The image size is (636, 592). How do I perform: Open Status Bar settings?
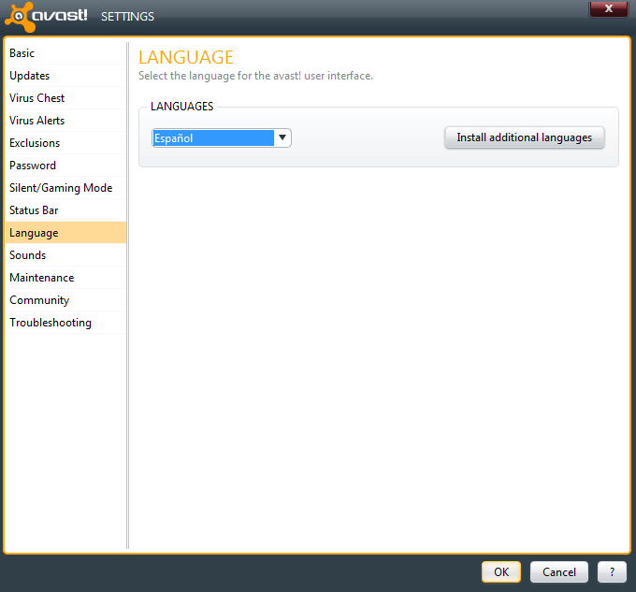pyautogui.click(x=65, y=210)
